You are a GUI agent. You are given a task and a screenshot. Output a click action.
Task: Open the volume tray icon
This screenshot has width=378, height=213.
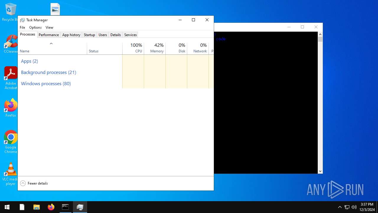point(354,207)
